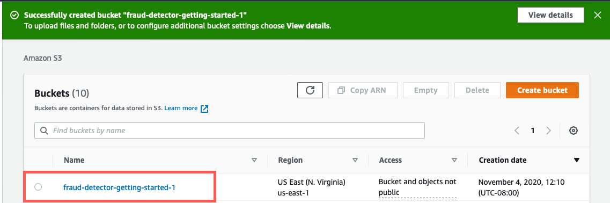The image size is (610, 203).
Task: Click page number 1 in pagination
Action: [533, 130]
